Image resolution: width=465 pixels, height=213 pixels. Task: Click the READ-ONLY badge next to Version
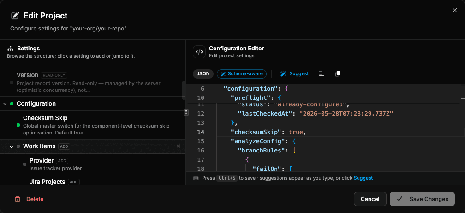pos(54,75)
